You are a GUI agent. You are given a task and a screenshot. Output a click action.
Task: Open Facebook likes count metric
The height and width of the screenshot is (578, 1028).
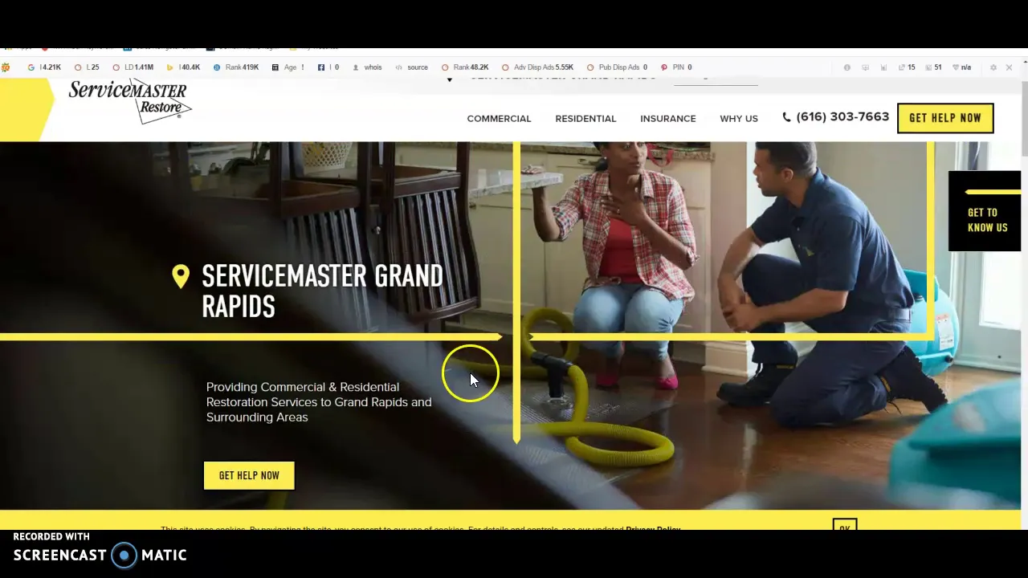pos(328,67)
